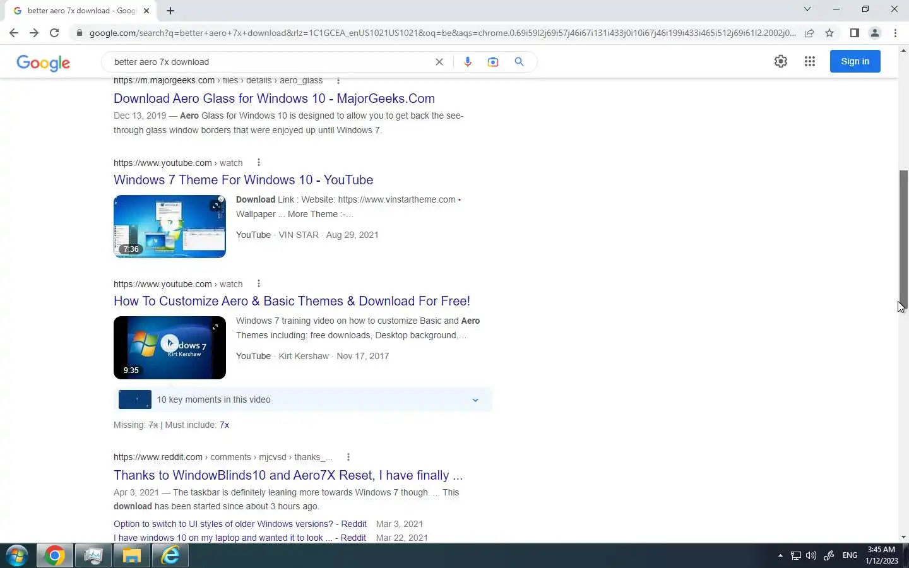Open volume control in system tray
The width and height of the screenshot is (909, 568).
point(811,555)
